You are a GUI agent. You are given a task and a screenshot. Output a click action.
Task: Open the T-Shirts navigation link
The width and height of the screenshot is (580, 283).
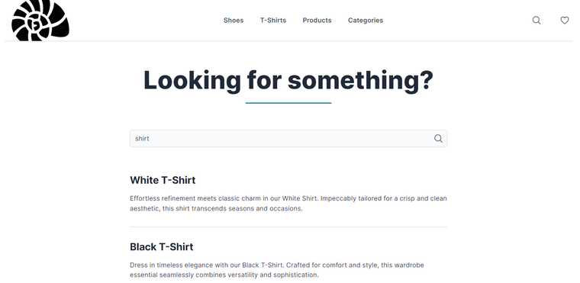273,21
